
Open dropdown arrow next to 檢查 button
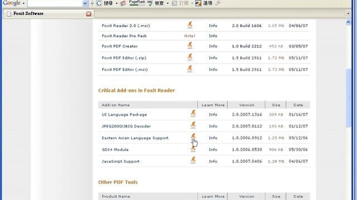tap(167, 3)
